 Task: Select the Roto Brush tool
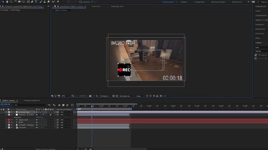(x=54, y=2)
